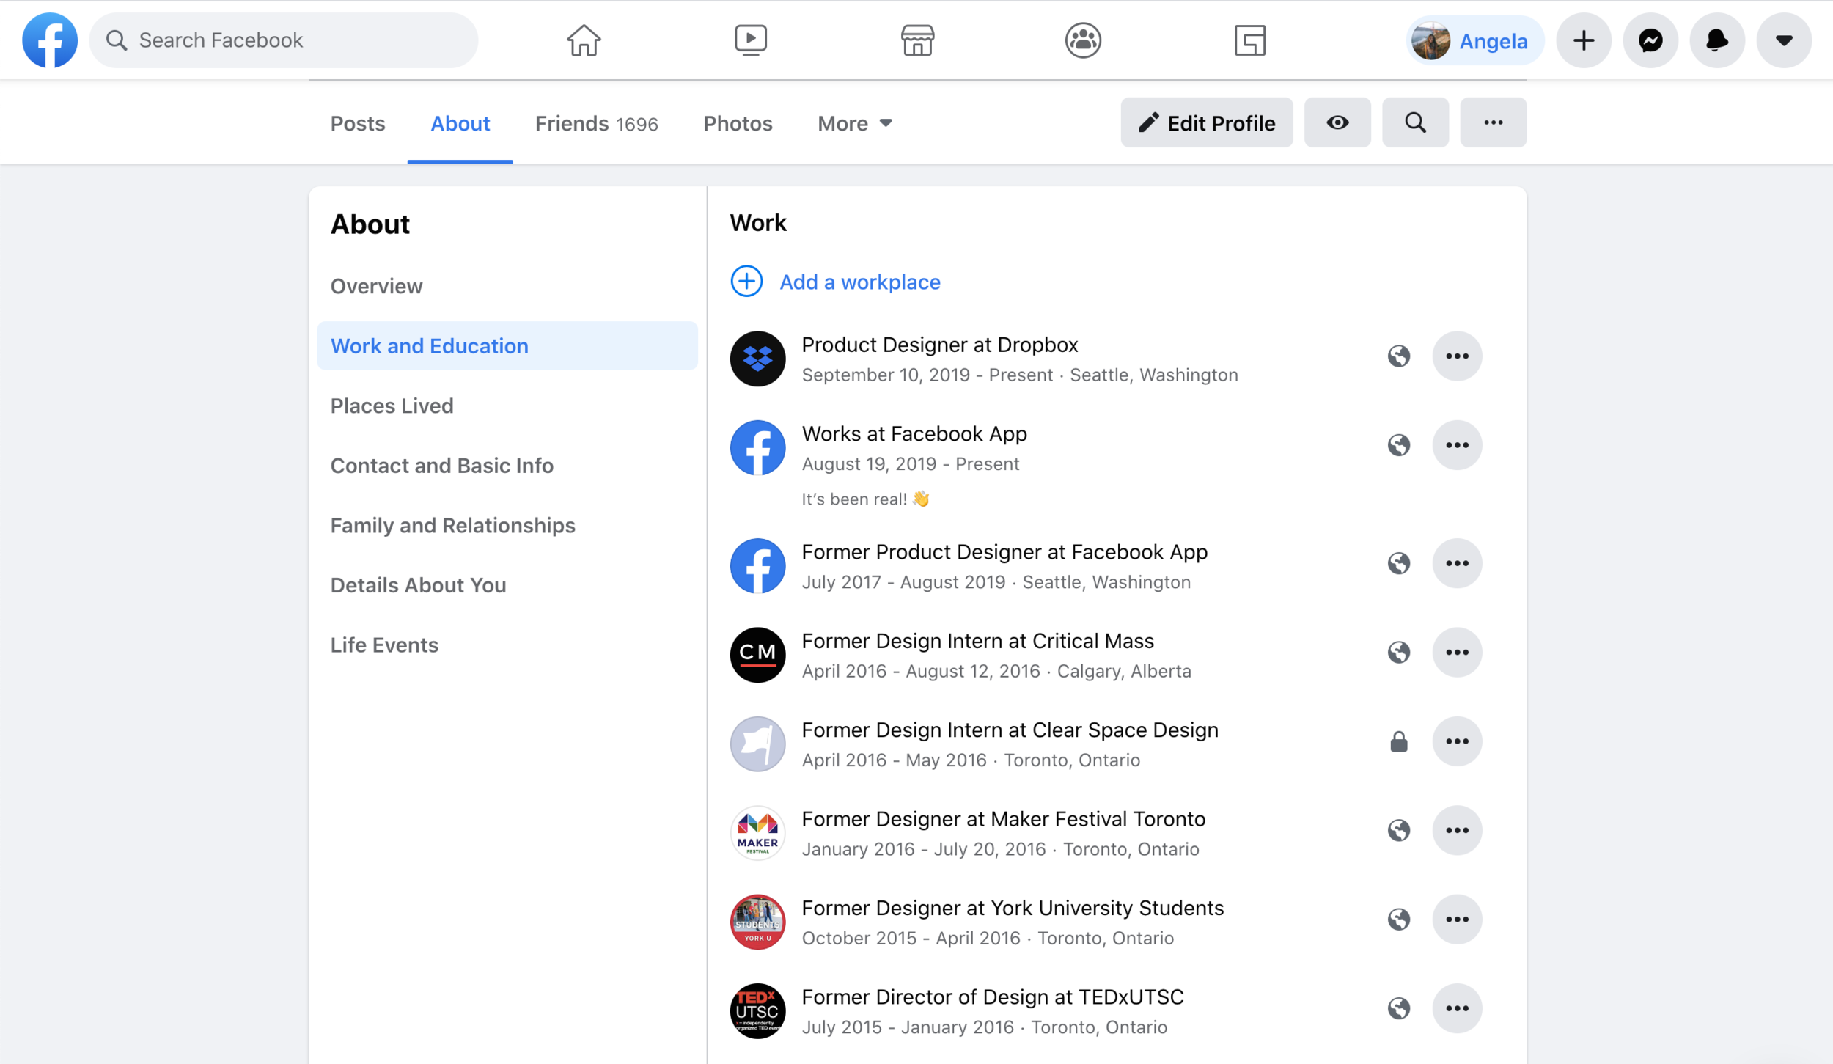Change privacy for Works at Facebook App

coord(1399,445)
